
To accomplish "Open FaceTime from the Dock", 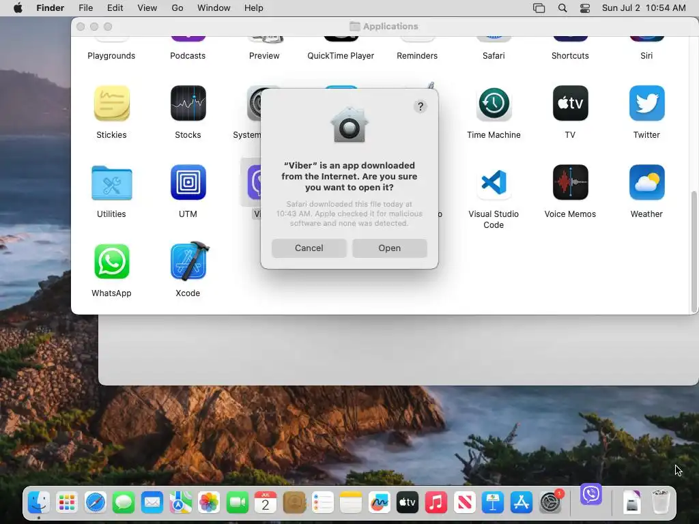I will 237,503.
